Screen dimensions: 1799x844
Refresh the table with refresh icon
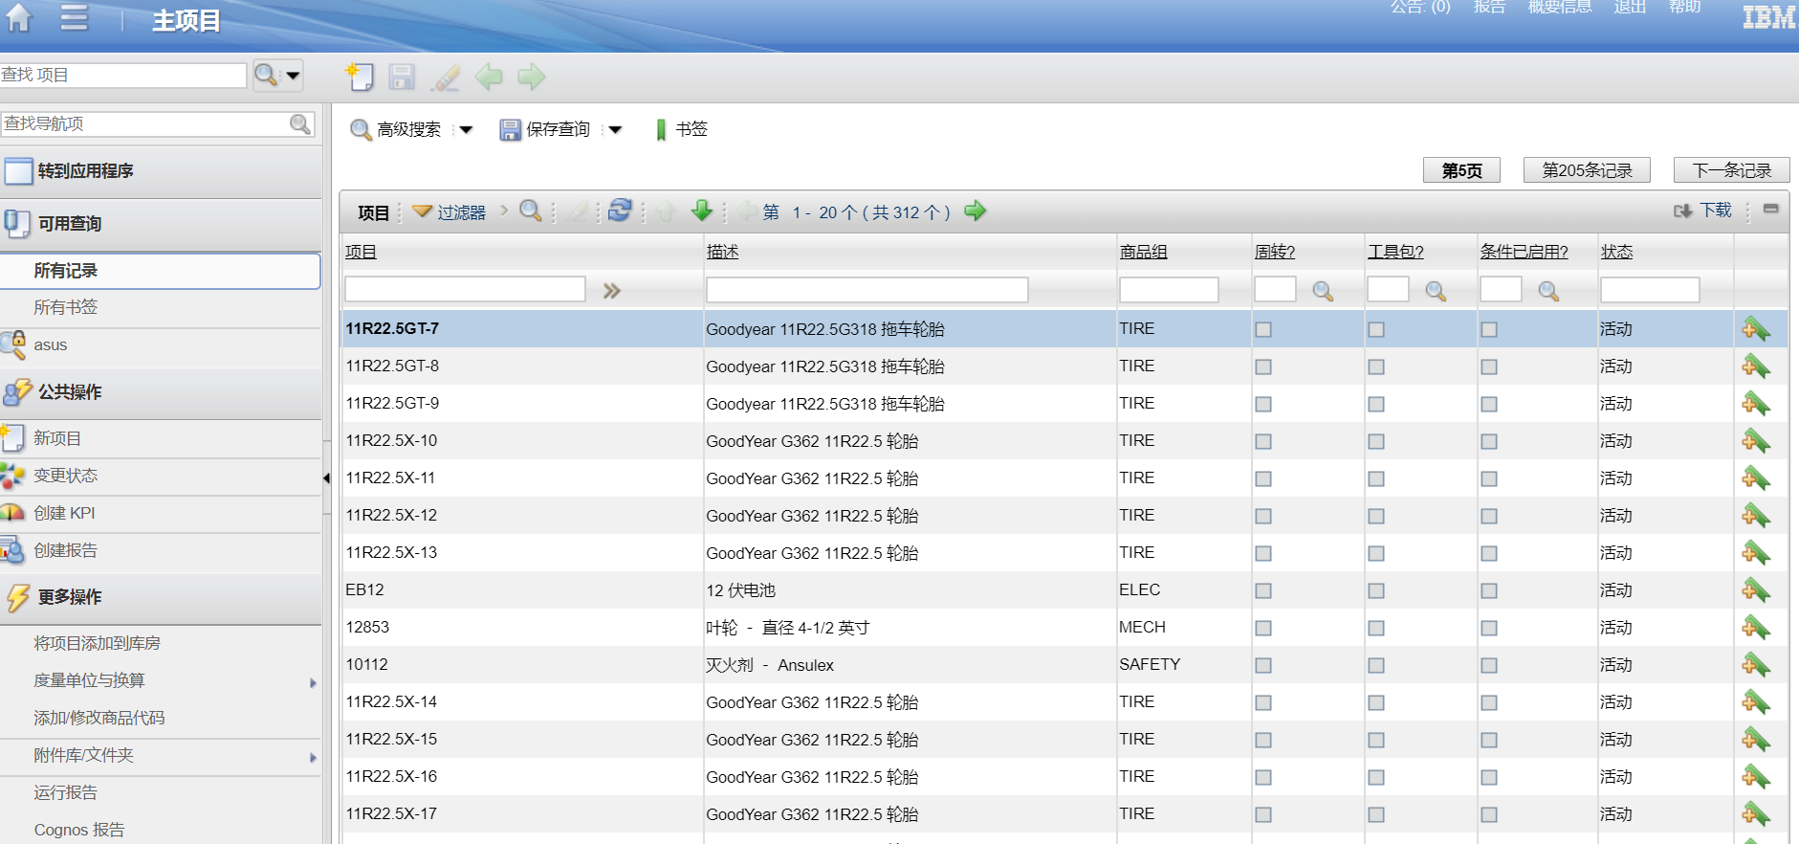(x=620, y=210)
